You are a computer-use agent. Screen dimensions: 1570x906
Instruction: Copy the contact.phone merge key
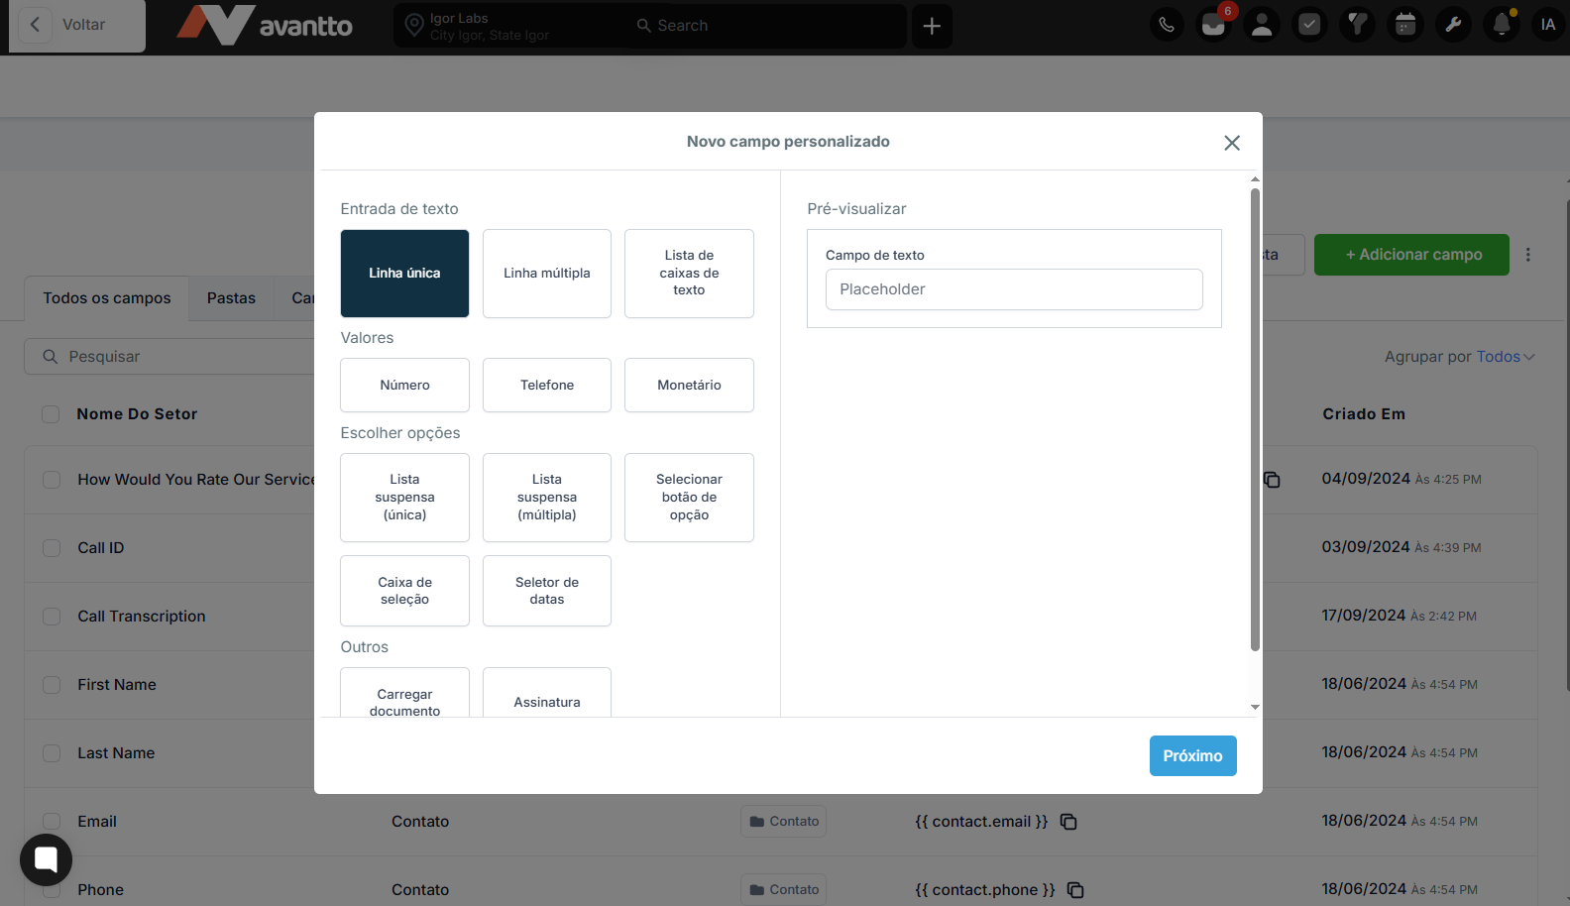click(1075, 890)
